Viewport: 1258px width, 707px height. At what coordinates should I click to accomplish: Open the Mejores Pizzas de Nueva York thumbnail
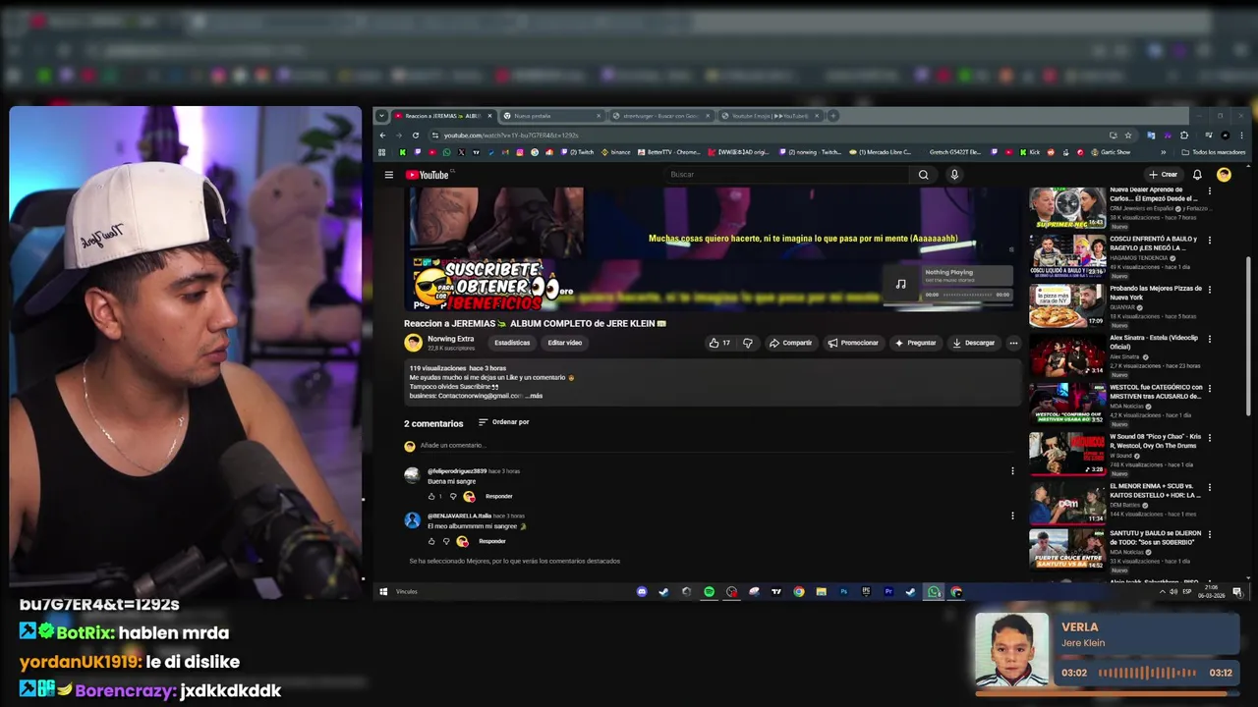coord(1066,305)
